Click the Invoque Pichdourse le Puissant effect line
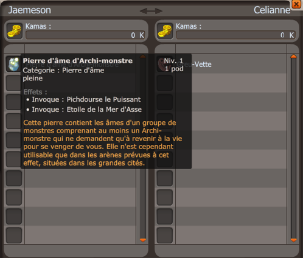Screen dimensions: 303x258 (x=83, y=99)
